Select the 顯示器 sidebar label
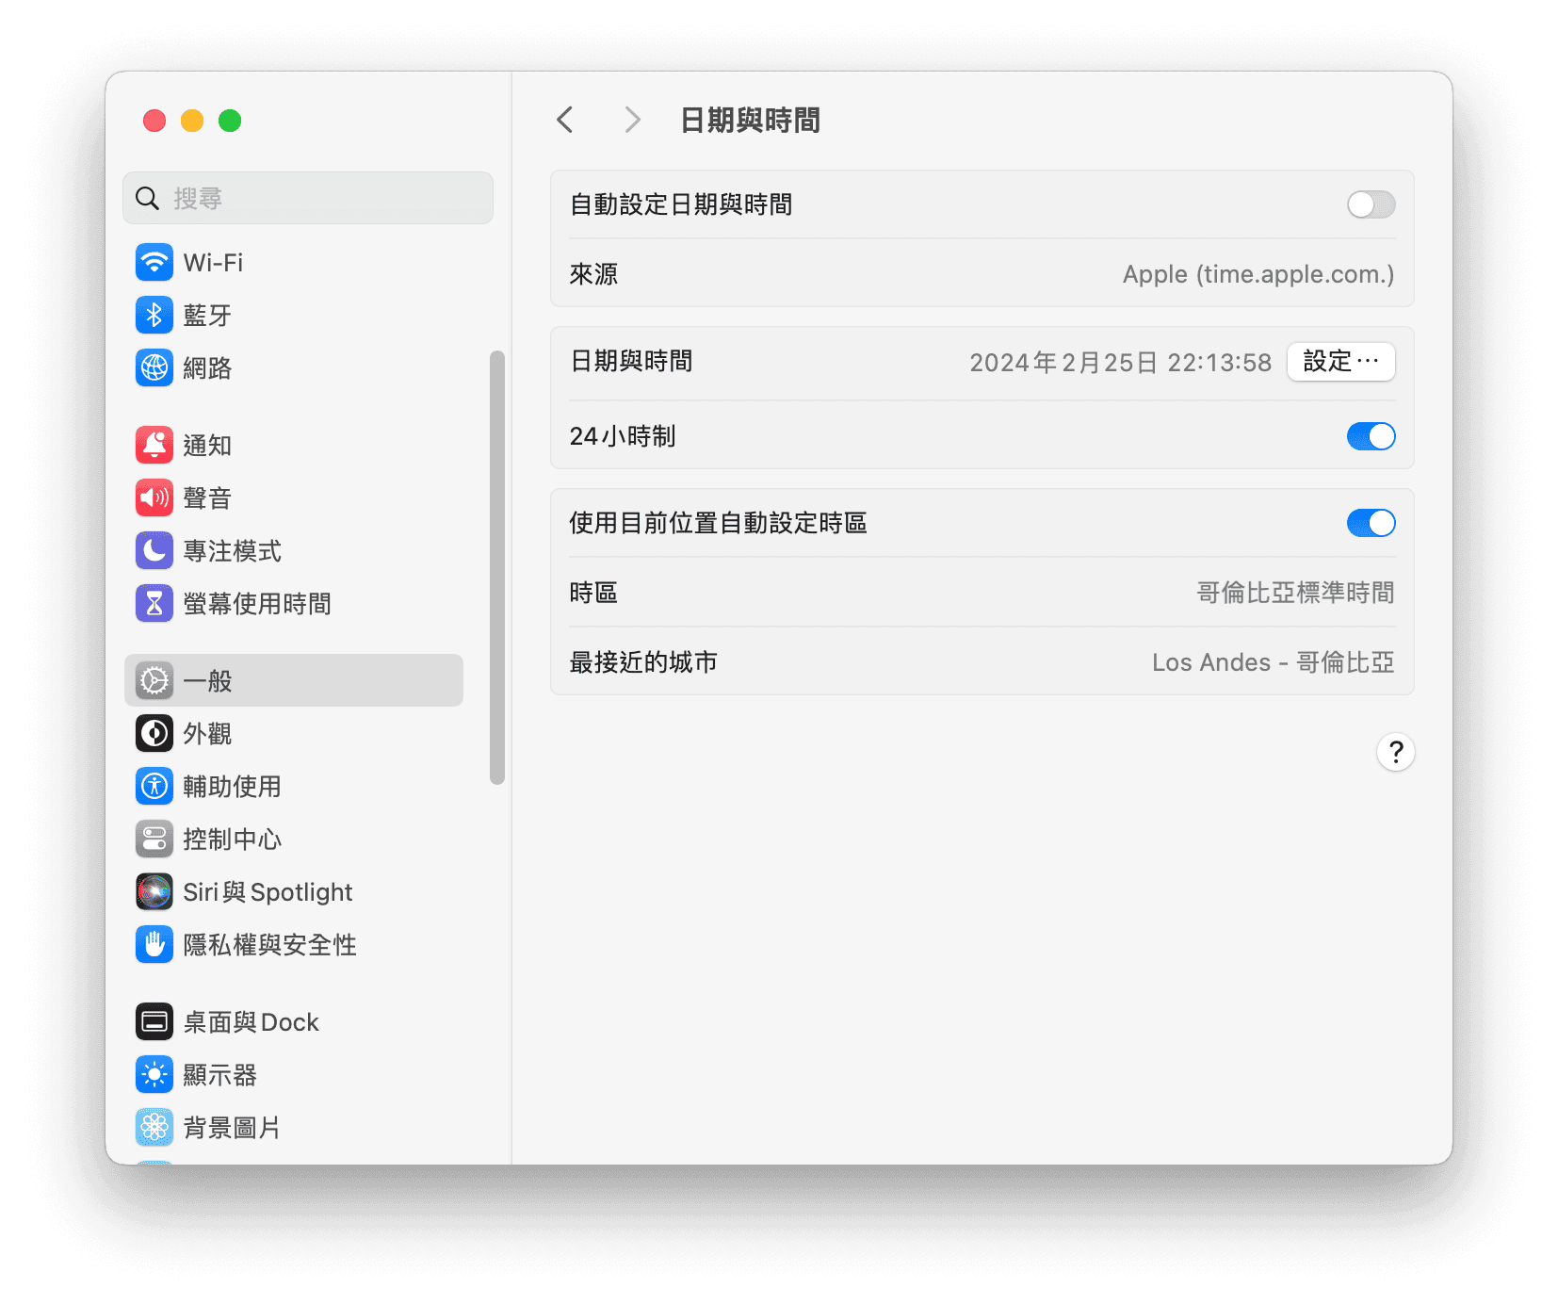This screenshot has height=1304, width=1558. coord(219,1074)
